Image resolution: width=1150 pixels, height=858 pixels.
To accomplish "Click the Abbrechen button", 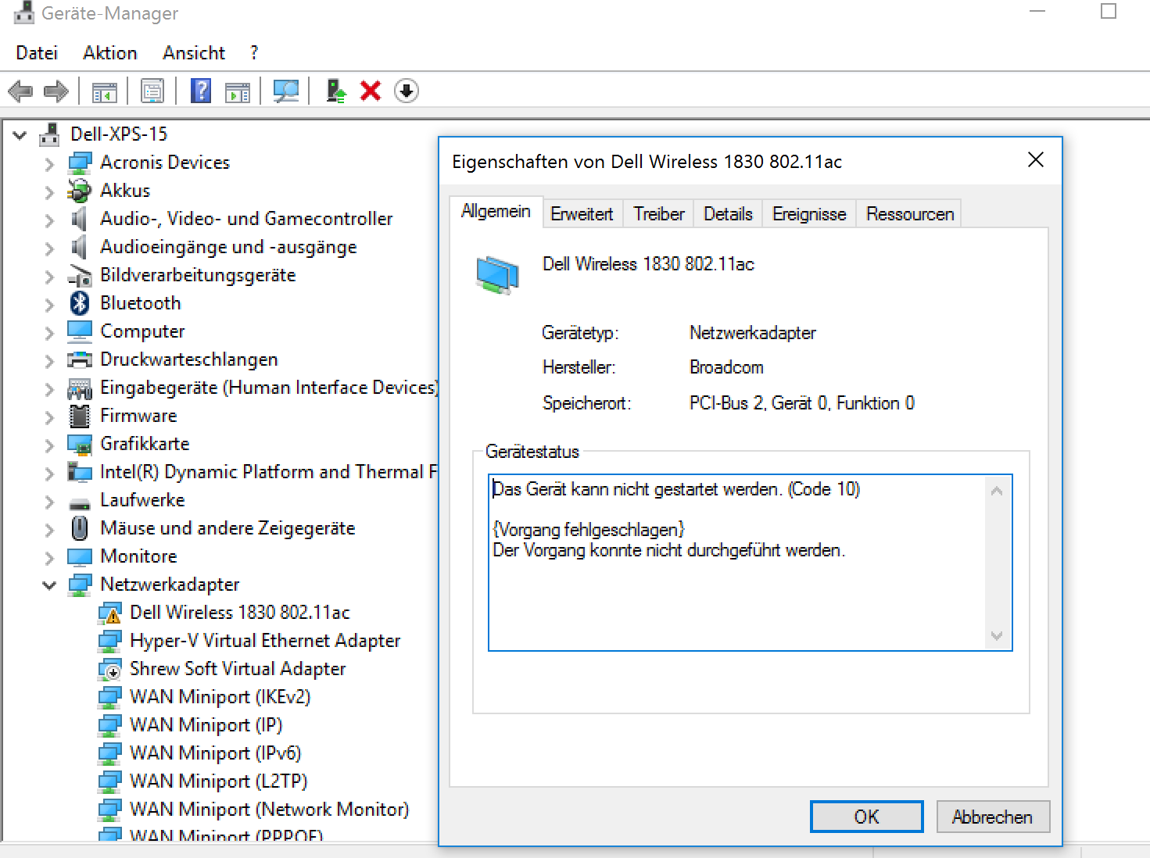I will pos(992,817).
